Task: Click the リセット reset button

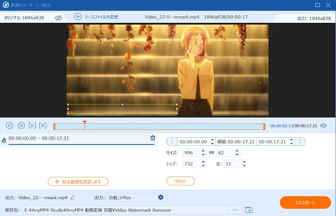Action: tap(180, 181)
